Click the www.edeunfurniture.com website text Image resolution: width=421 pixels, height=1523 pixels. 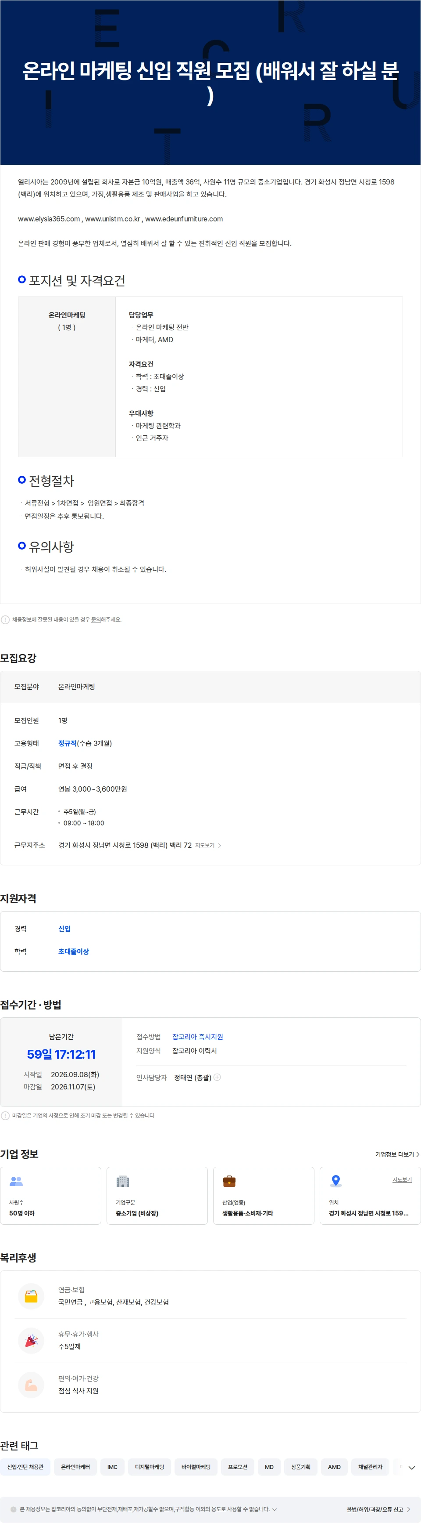[184, 219]
